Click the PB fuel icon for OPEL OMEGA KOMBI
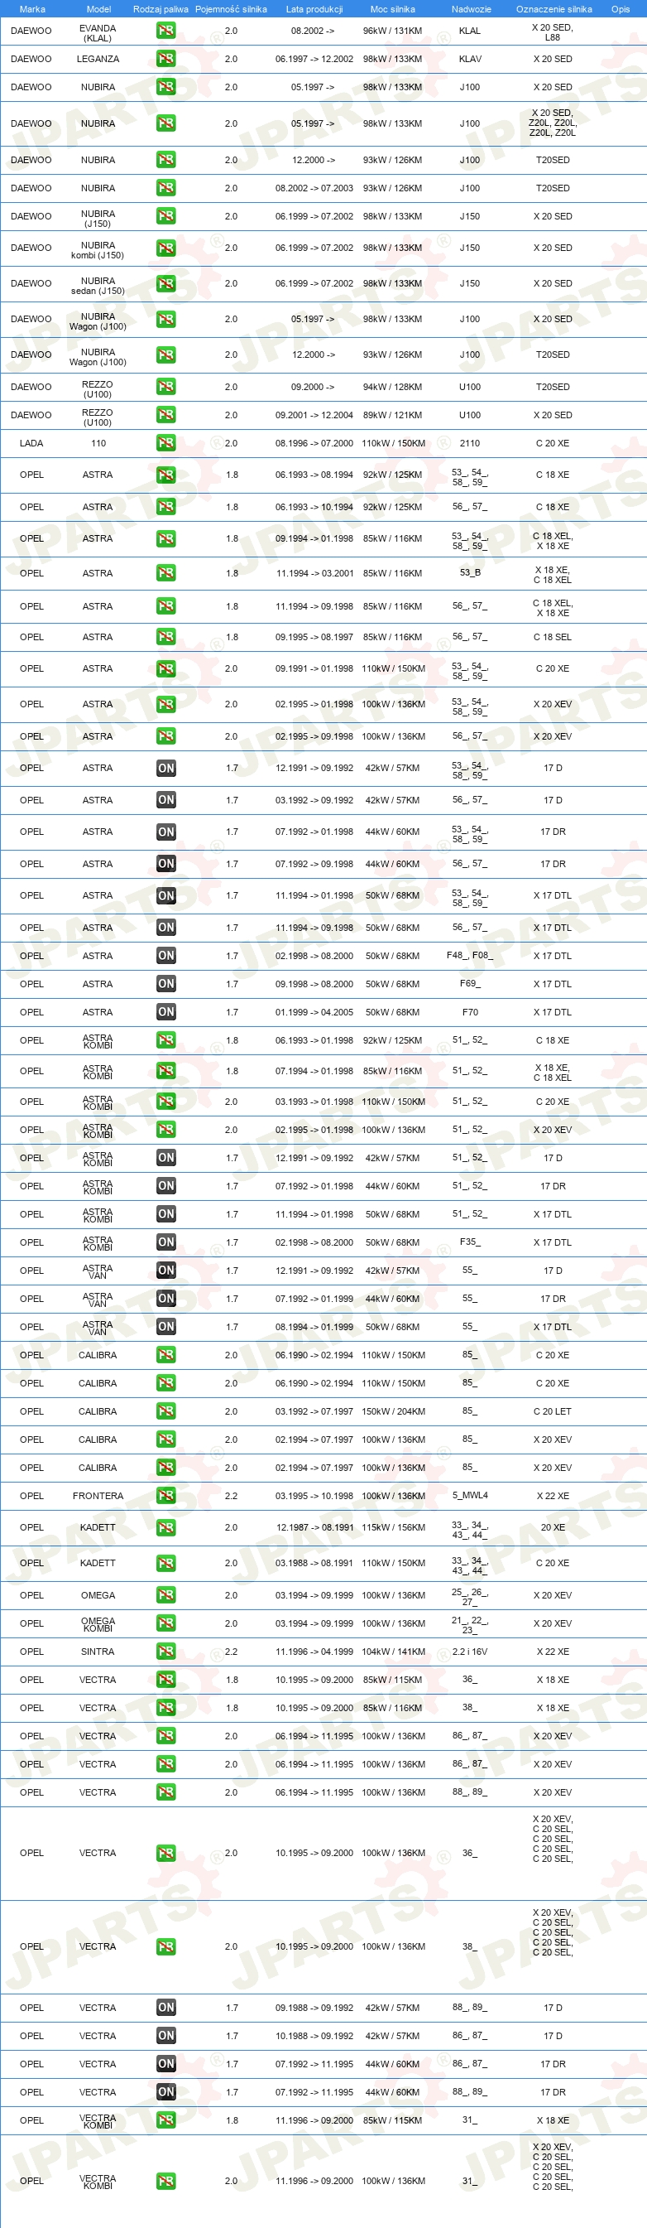Image resolution: width=647 pixels, height=2228 pixels. pos(165,1623)
